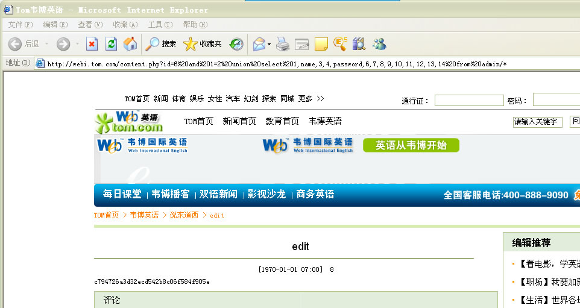The width and height of the screenshot is (580, 308).
Task: Open 【生活】世界各地 recommended link
Action: coord(549,300)
